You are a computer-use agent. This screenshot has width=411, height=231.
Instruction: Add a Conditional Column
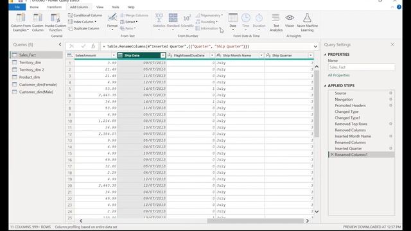(85, 15)
